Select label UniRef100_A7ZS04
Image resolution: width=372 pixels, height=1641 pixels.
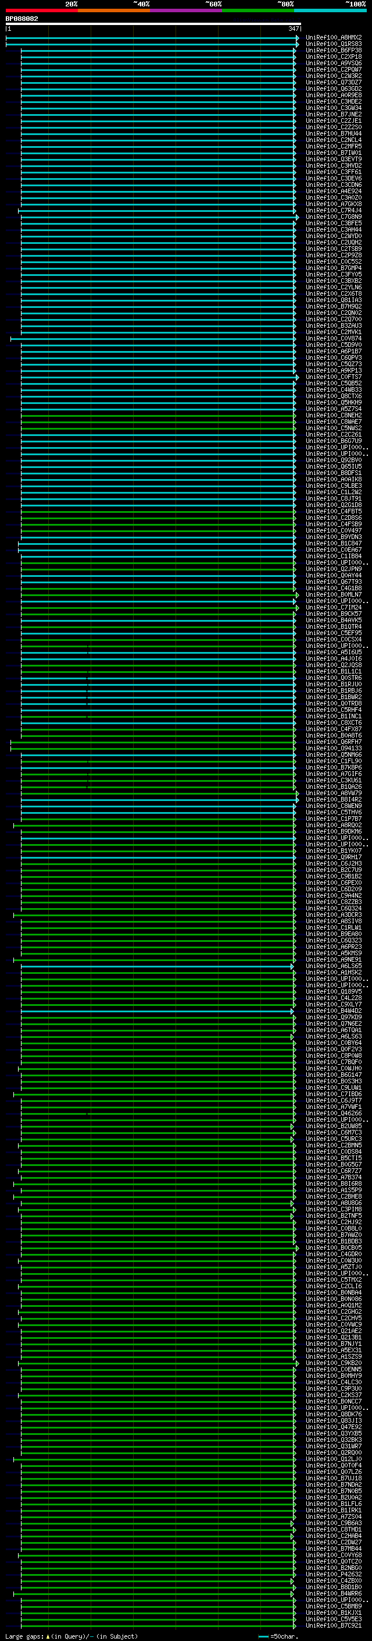pos(333,1516)
